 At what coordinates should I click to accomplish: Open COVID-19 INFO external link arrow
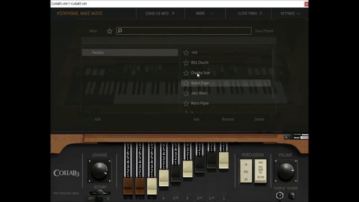coord(173,13)
